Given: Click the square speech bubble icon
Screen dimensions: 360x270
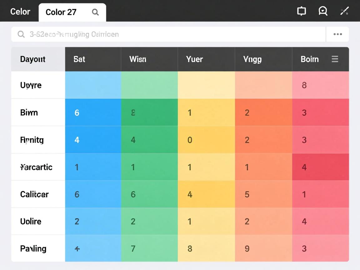Looking at the screenshot, I should pyautogui.click(x=301, y=11).
